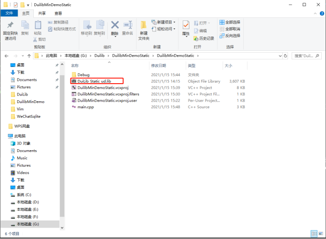The width and height of the screenshot is (326, 239).
Task: Select DuiLib_Static_ud.lib file
Action: tap(94, 81)
